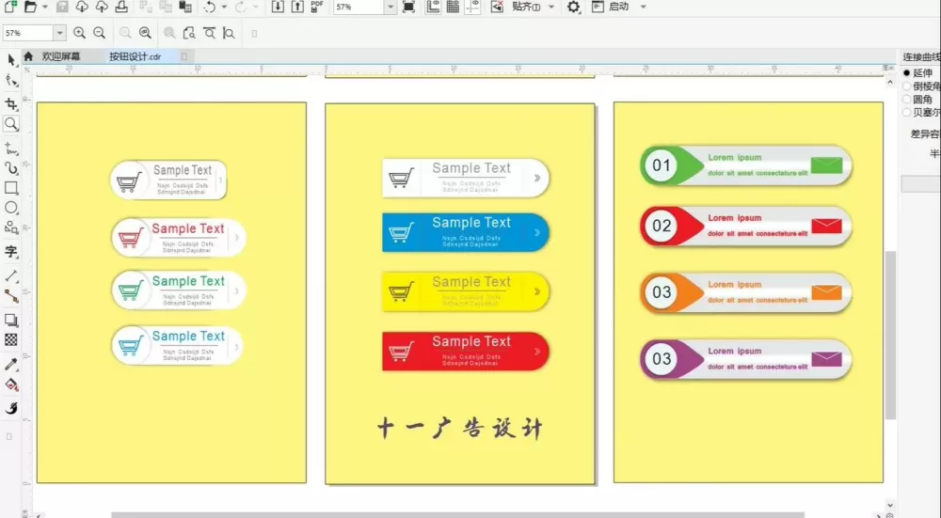The height and width of the screenshot is (518, 941).
Task: Select the Zoom tool in toolbox
Action: coord(11,123)
